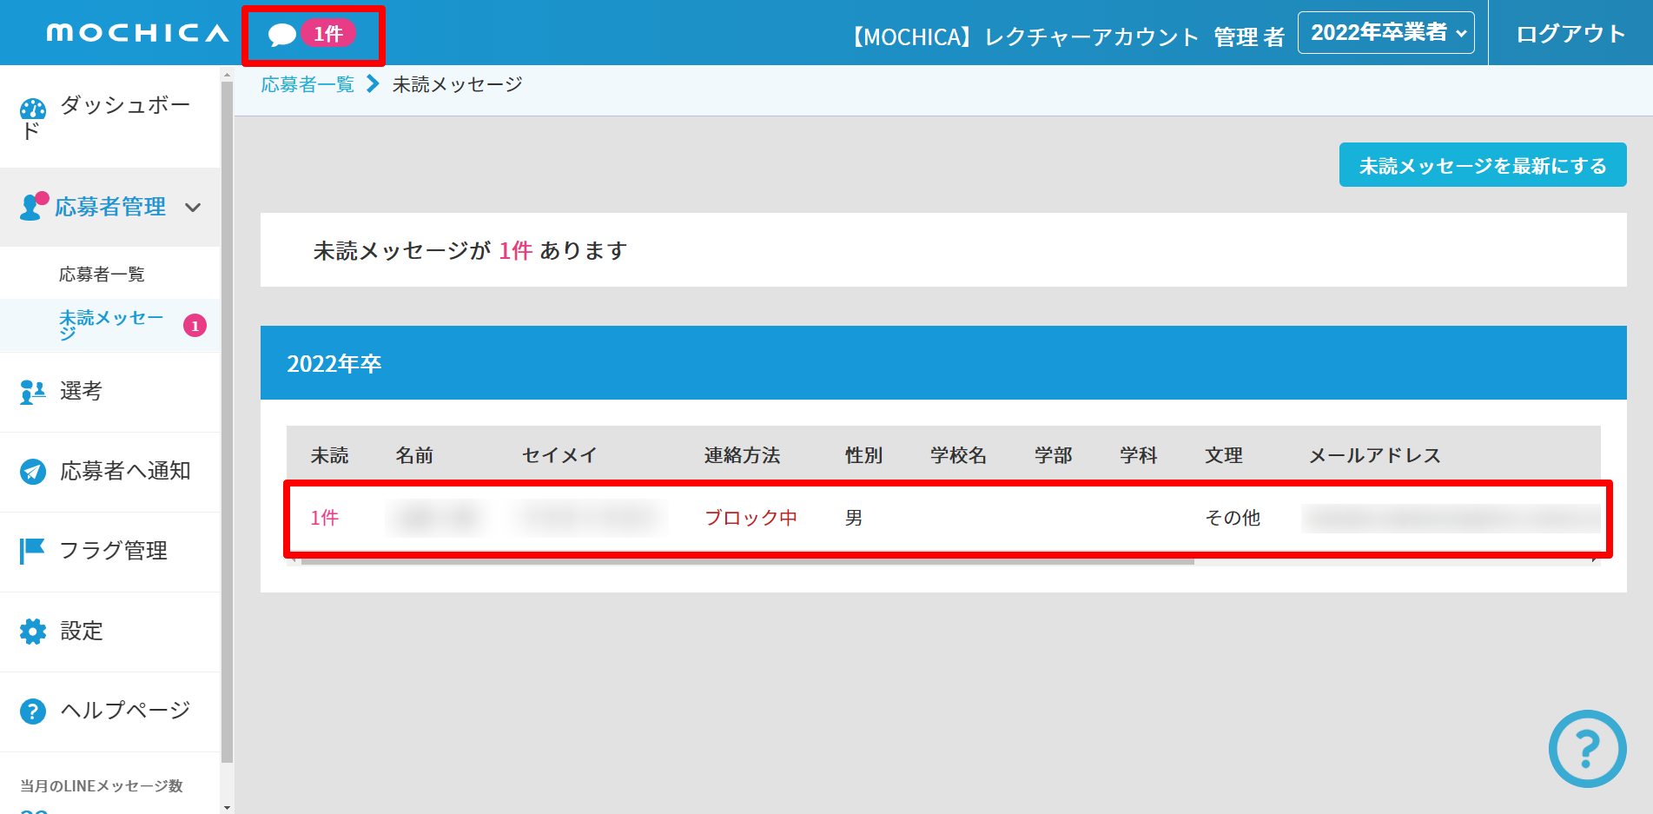Click the applicant management person icon
Viewport: 1653px width, 814px height.
(32, 207)
